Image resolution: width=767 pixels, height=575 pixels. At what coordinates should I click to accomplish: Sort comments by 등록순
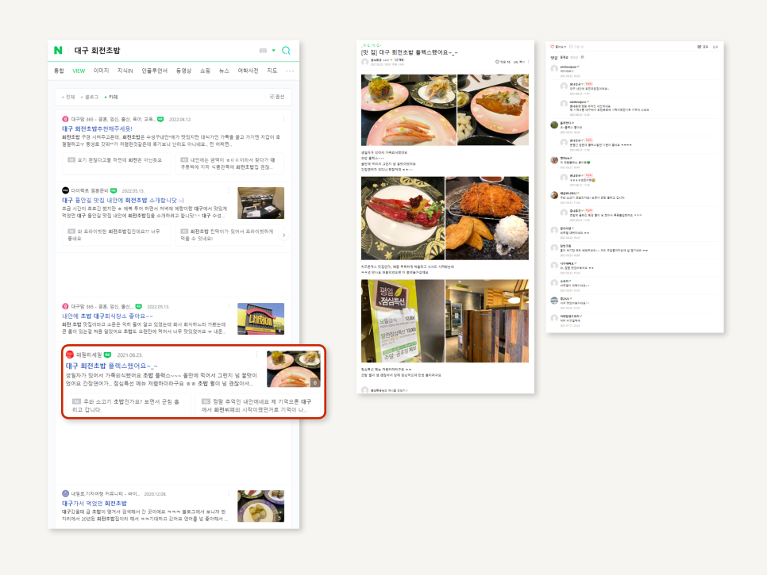point(564,57)
